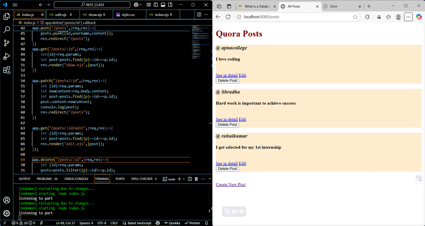Open a new browser tab
The image size is (425, 226).
click(x=369, y=6)
